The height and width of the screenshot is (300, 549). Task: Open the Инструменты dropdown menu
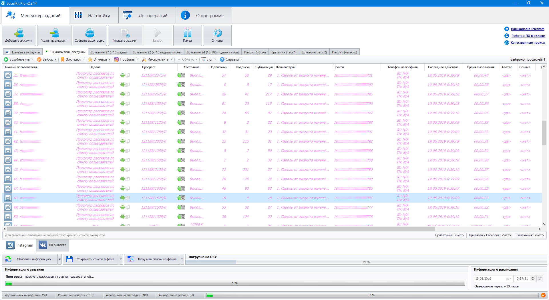coord(158,59)
